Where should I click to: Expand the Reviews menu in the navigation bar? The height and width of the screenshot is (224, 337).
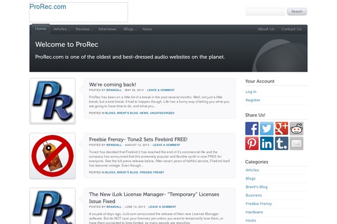pyautogui.click(x=84, y=29)
